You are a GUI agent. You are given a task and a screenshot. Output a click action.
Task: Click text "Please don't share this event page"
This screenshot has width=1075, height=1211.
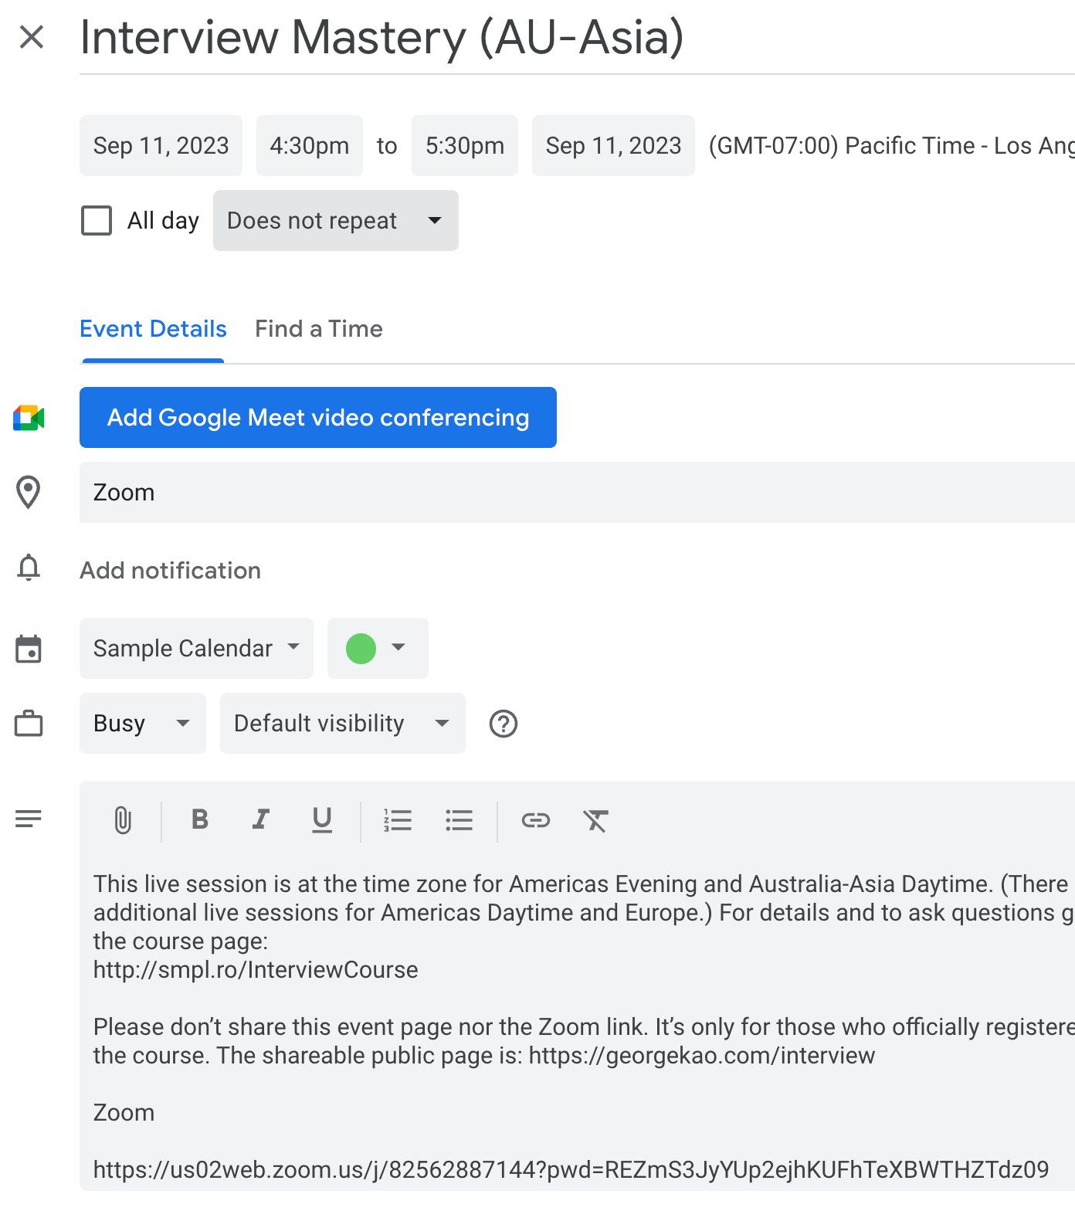click(x=273, y=1027)
